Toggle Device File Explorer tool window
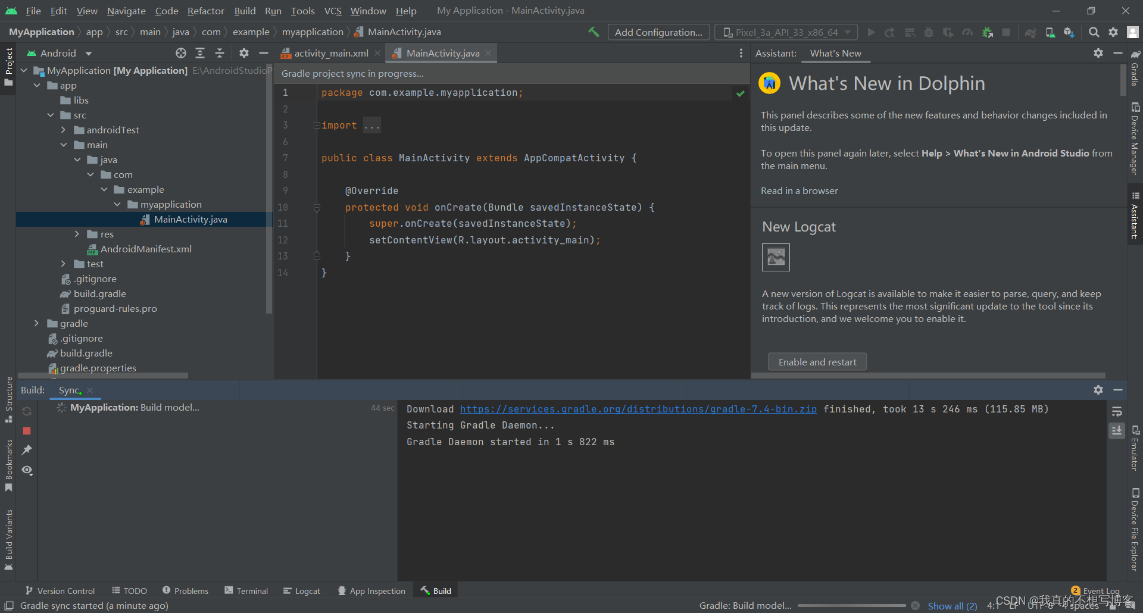 point(1135,530)
